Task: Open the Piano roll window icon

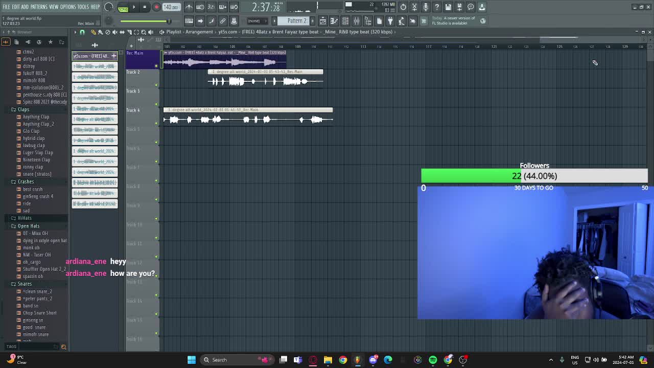Action: (334, 21)
